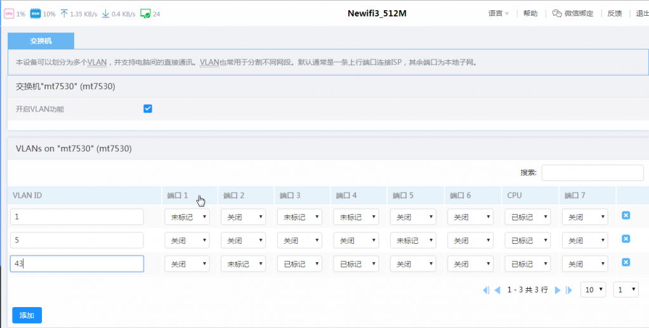Click the 端口 1 column header
The width and height of the screenshot is (649, 328).
tap(190, 196)
